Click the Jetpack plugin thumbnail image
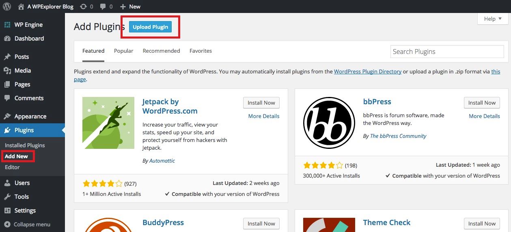 click(108, 123)
